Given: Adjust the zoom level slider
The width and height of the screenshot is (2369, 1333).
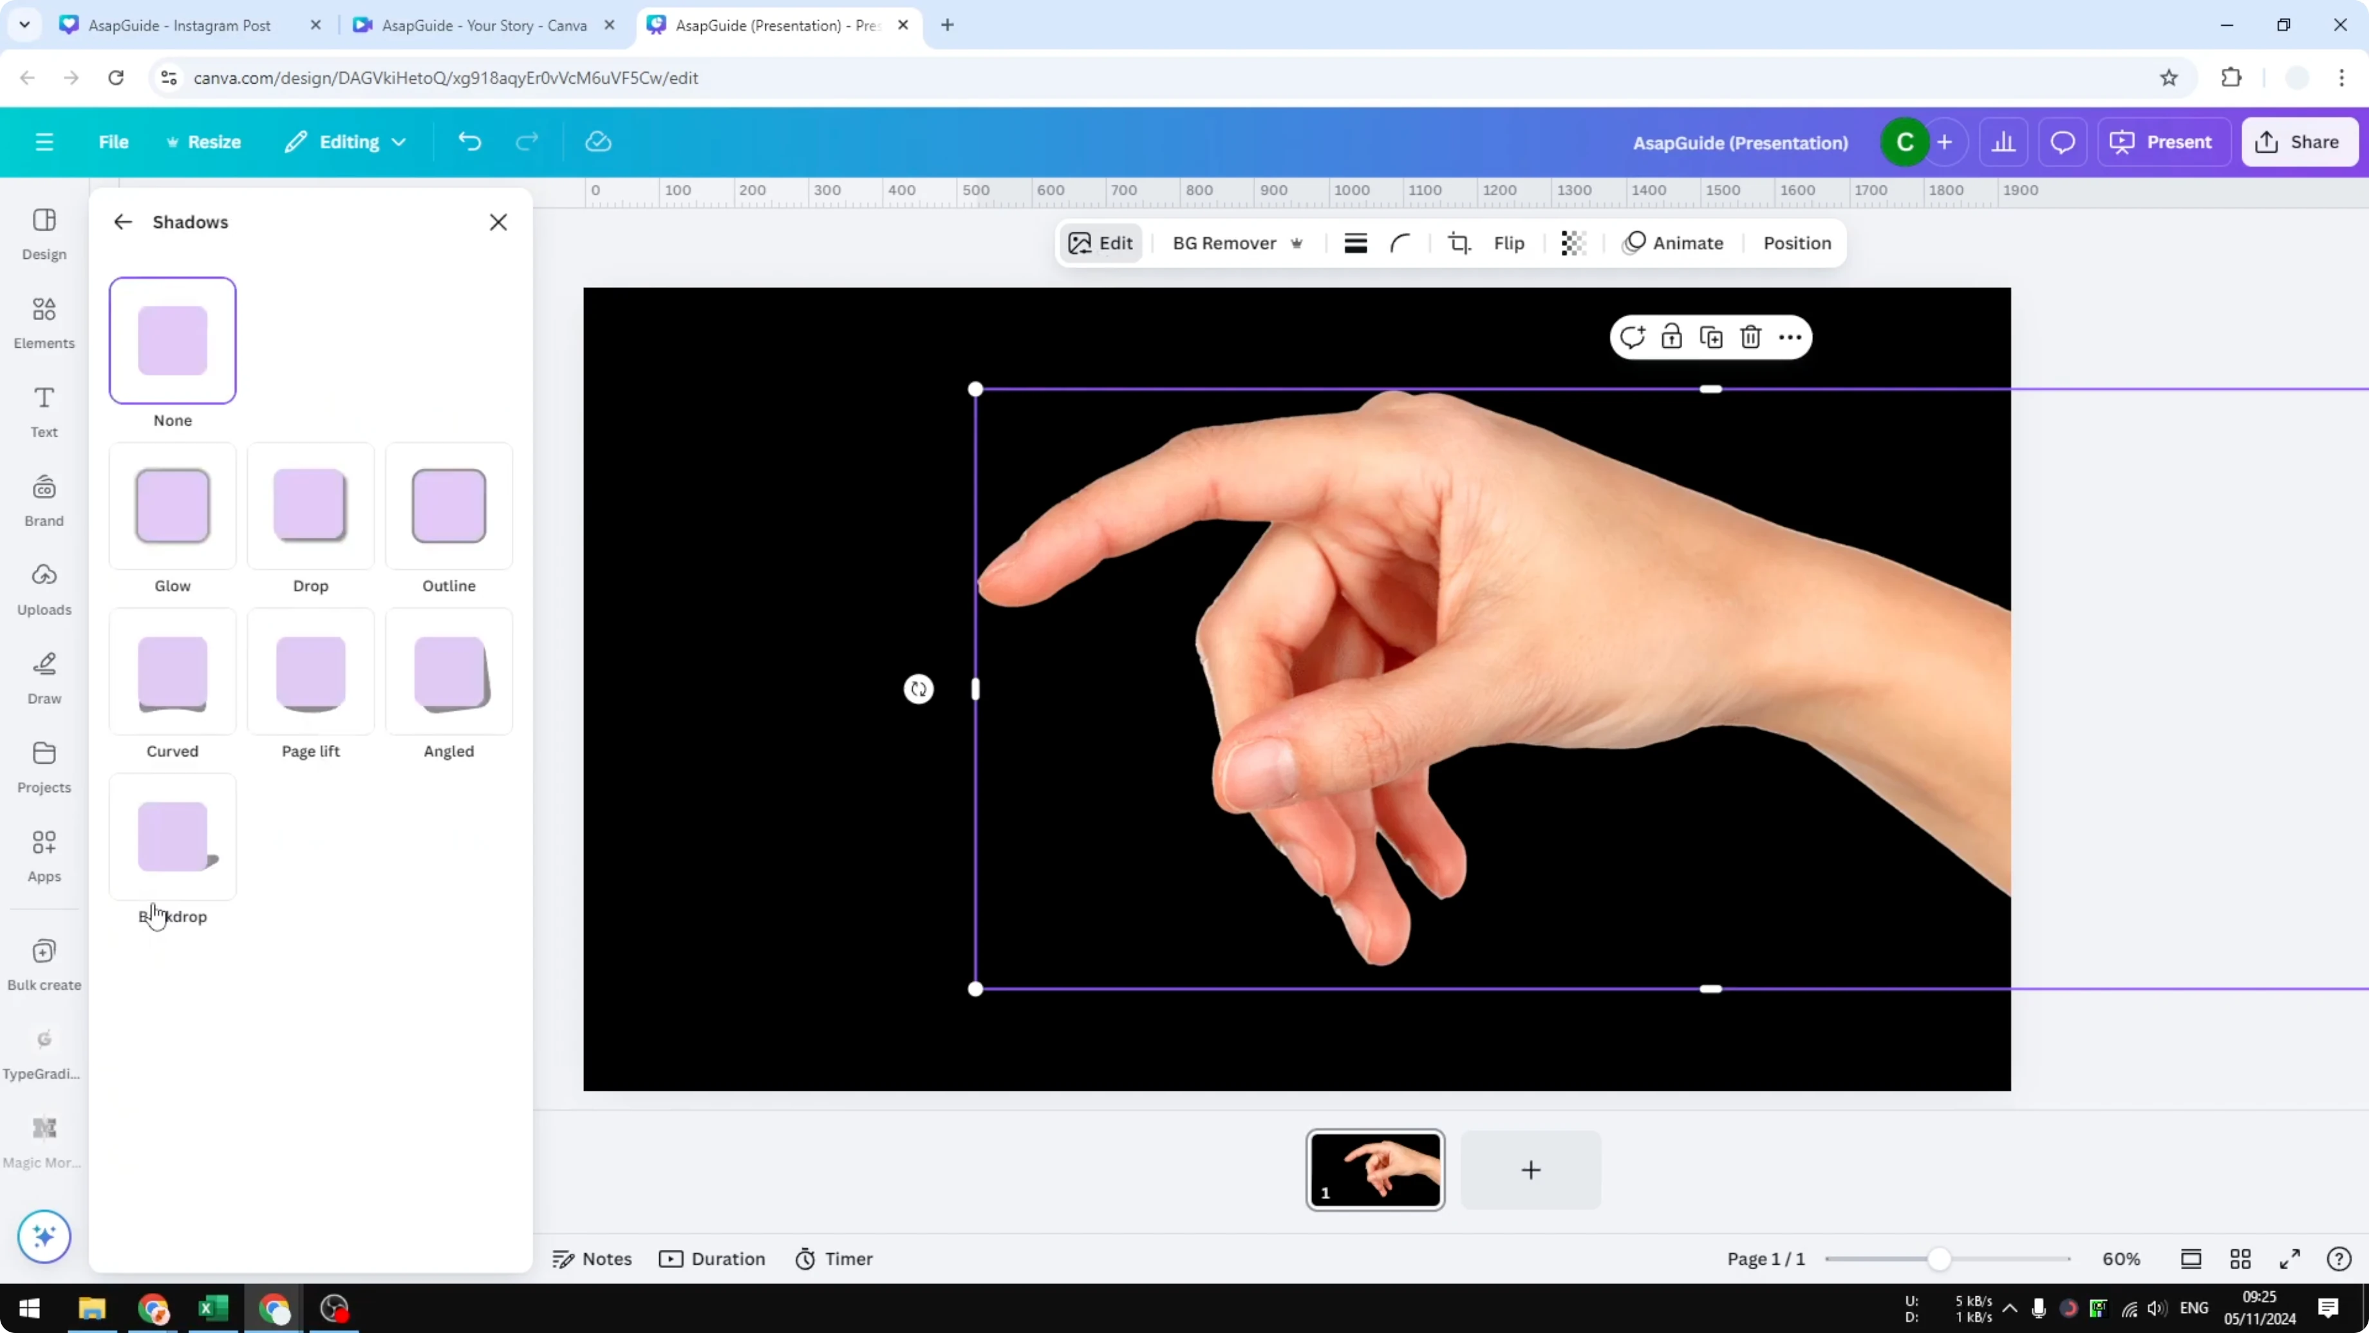Looking at the screenshot, I should tap(1940, 1258).
